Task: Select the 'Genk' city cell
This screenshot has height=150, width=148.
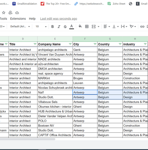Action: (x=85, y=50)
